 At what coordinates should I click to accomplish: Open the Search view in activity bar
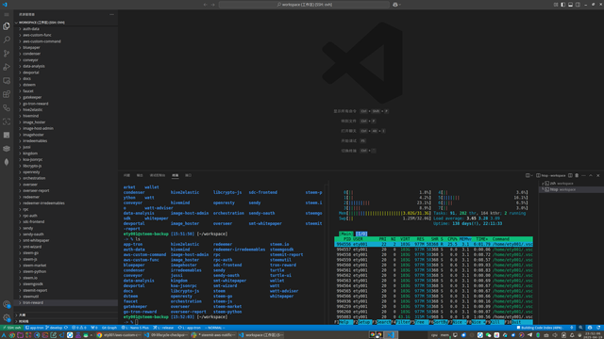click(x=7, y=40)
